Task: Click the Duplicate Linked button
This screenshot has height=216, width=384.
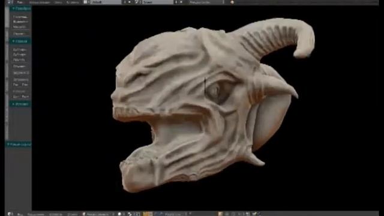Action: pyautogui.click(x=20, y=55)
